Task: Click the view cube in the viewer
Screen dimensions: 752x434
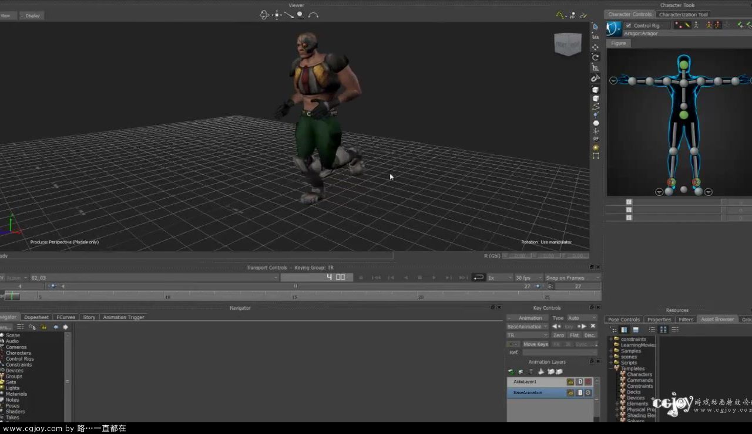Action: click(568, 45)
